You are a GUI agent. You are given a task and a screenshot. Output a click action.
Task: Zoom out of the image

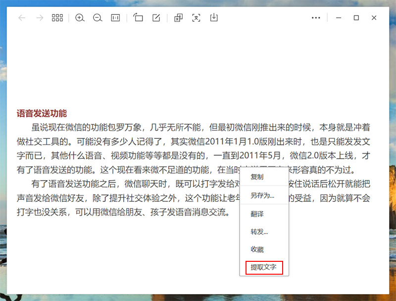coord(98,18)
